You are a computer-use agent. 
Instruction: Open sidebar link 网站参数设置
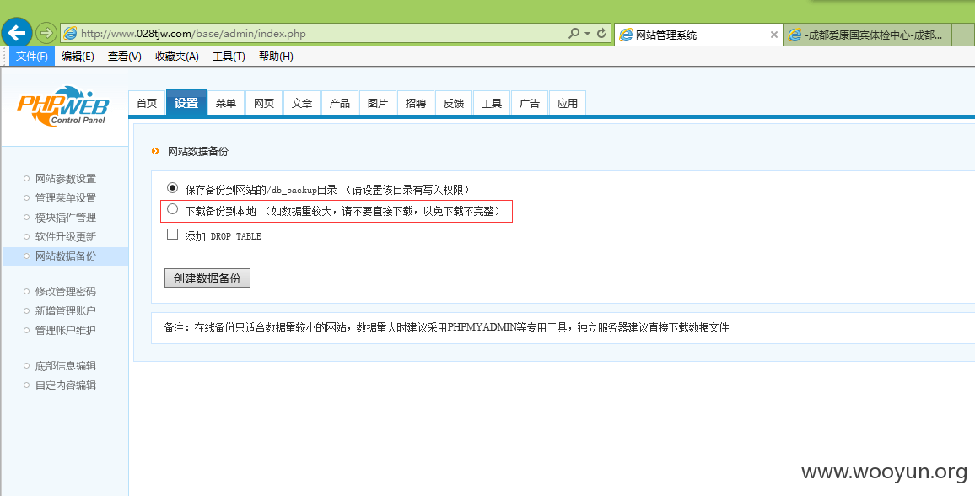[x=65, y=179]
